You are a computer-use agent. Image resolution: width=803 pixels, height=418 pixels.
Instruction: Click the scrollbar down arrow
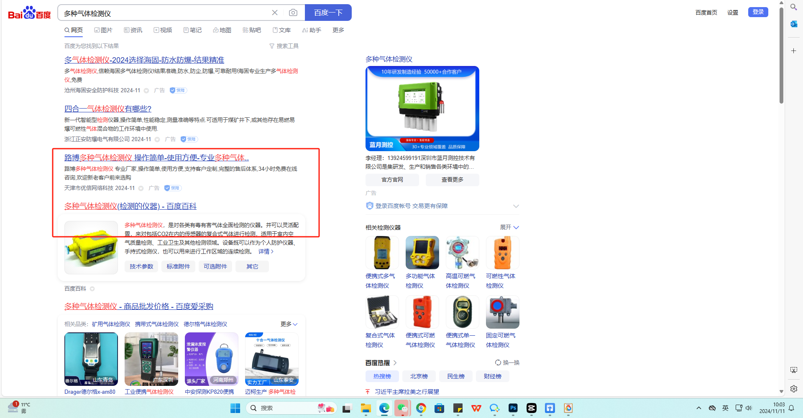(x=781, y=392)
